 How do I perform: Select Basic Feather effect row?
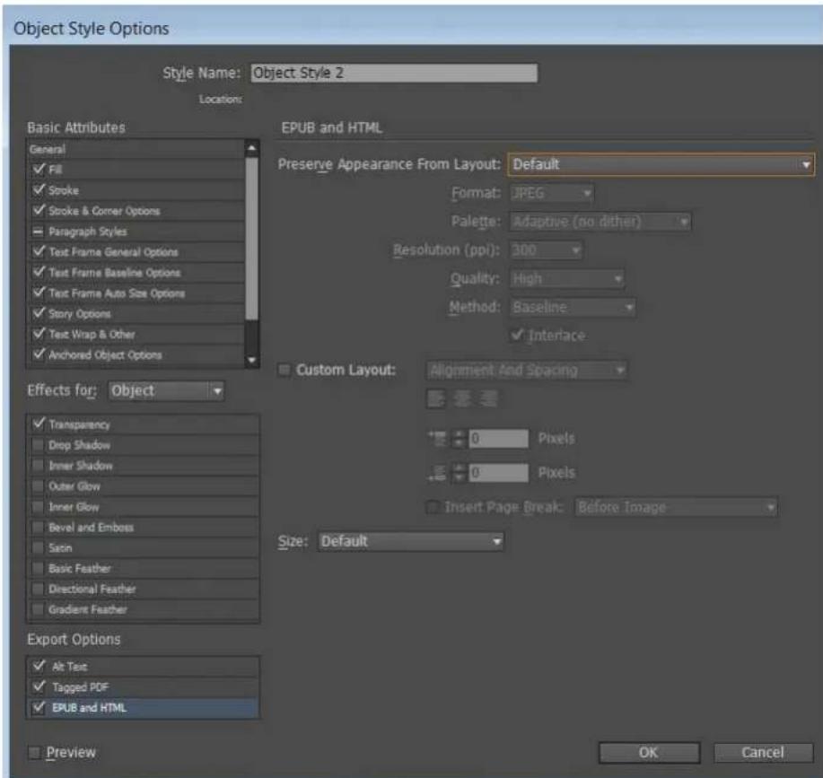143,568
